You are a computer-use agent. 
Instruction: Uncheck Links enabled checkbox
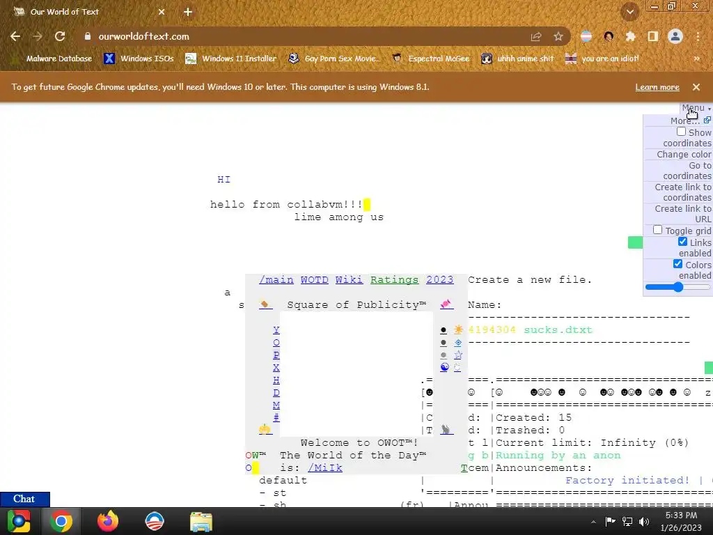682,242
